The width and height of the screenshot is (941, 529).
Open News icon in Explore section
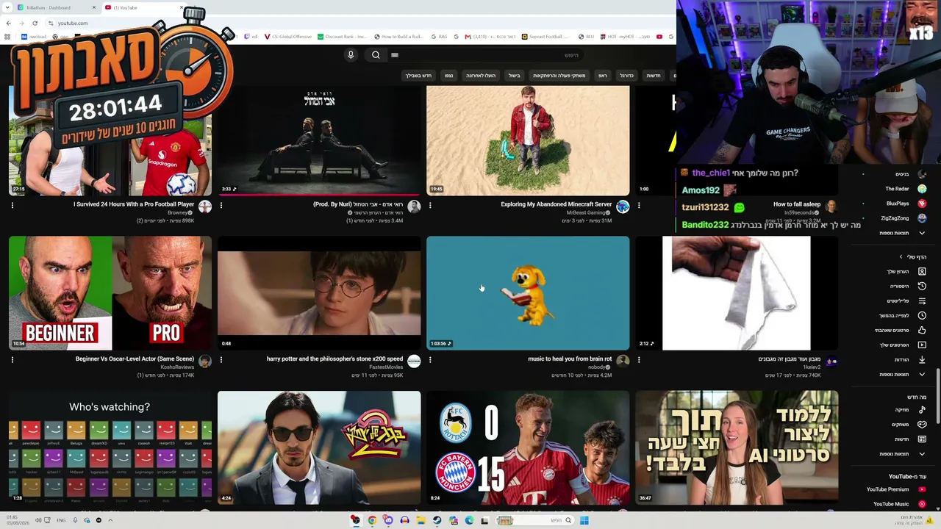pos(922,439)
